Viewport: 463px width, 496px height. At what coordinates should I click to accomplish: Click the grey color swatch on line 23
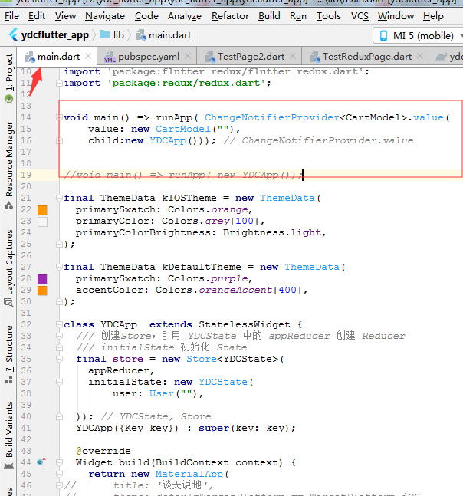42,222
